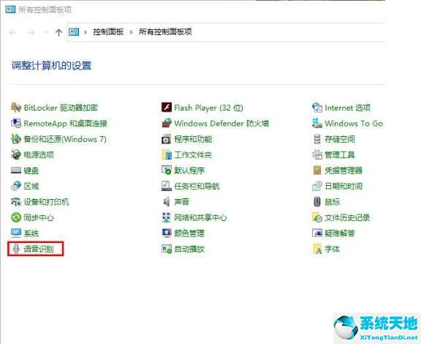Click the Sync Center green icon

click(16, 217)
